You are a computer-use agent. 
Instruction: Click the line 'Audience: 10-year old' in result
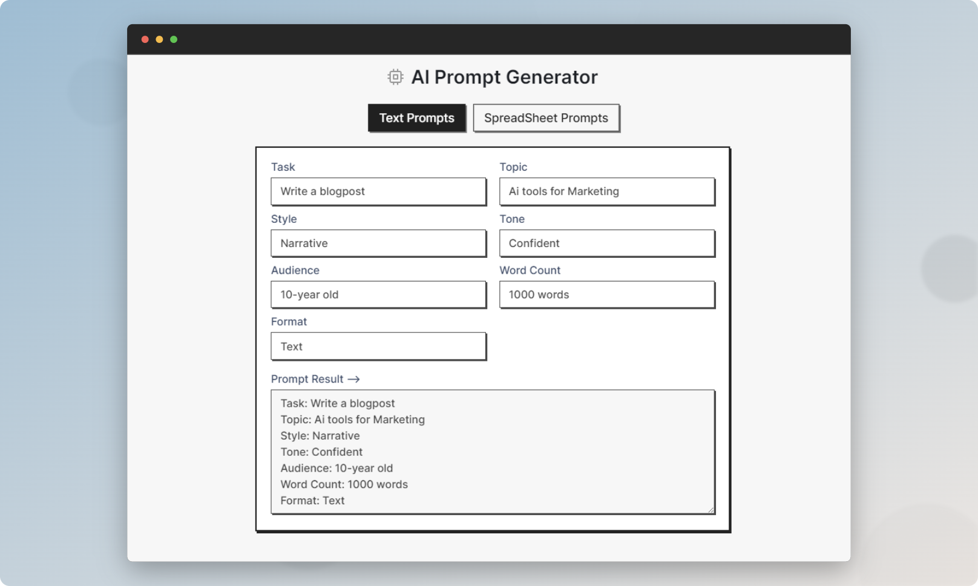coord(336,468)
